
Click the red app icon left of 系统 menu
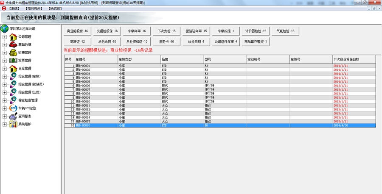click(4, 8)
